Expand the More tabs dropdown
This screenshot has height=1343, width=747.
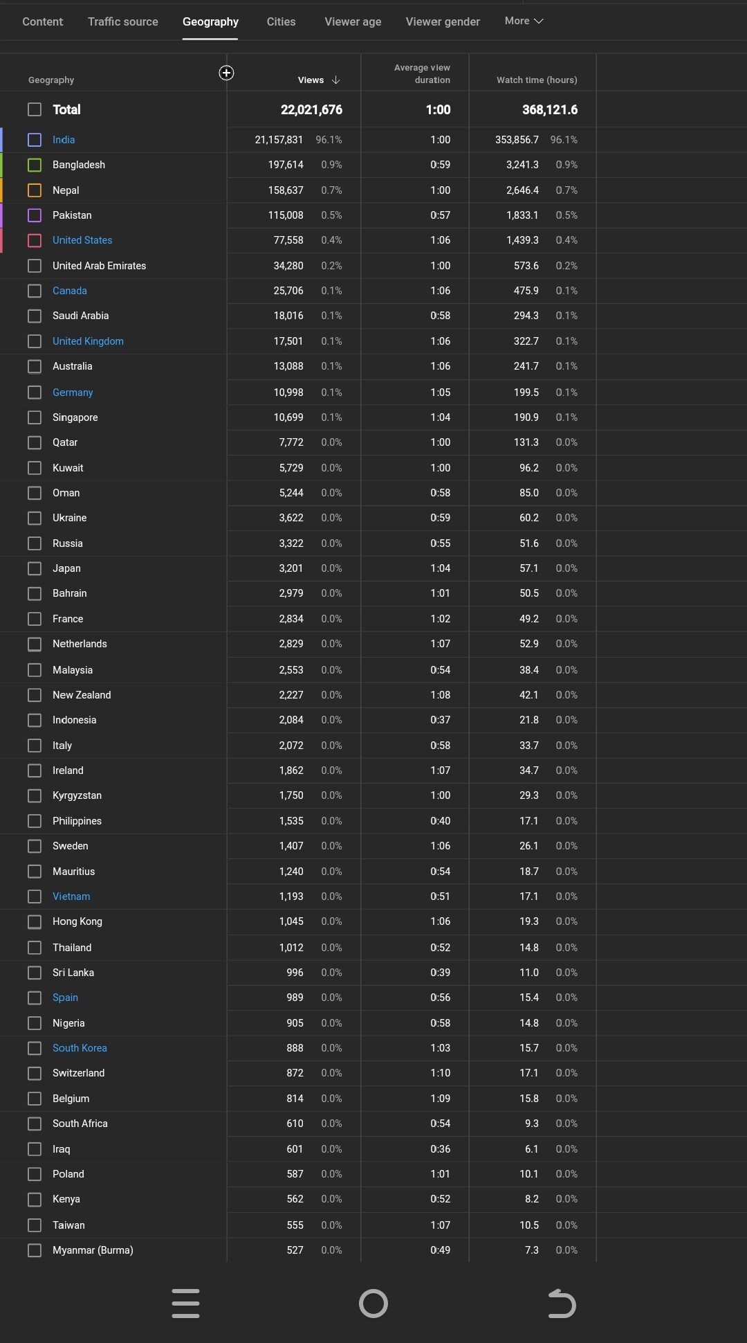tap(524, 21)
